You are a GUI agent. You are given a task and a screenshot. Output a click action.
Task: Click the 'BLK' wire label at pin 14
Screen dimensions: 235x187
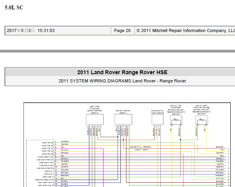tap(63, 178)
